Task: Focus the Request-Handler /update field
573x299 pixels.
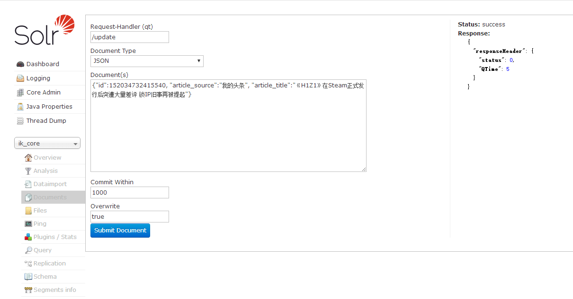Action: pos(129,37)
